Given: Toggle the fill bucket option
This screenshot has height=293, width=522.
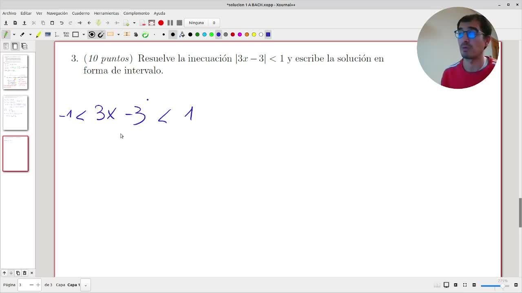Looking at the screenshot, I should pos(182,35).
